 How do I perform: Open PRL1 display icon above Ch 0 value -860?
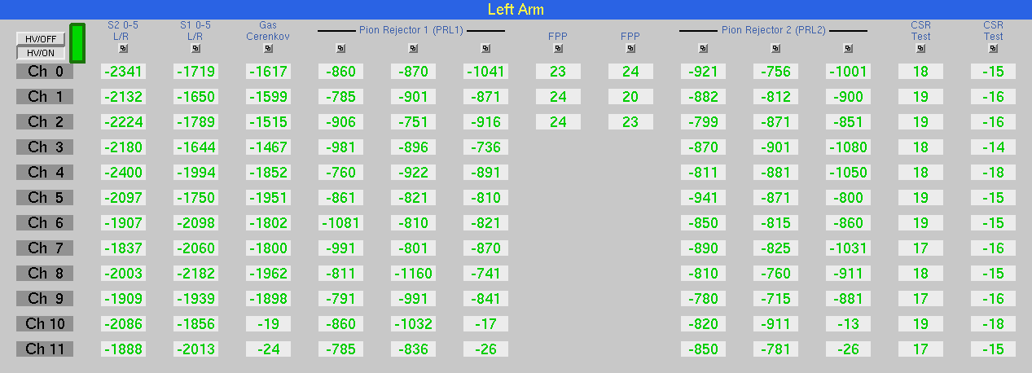[340, 48]
